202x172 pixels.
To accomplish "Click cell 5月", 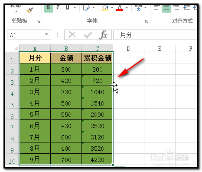I will click(35, 114).
